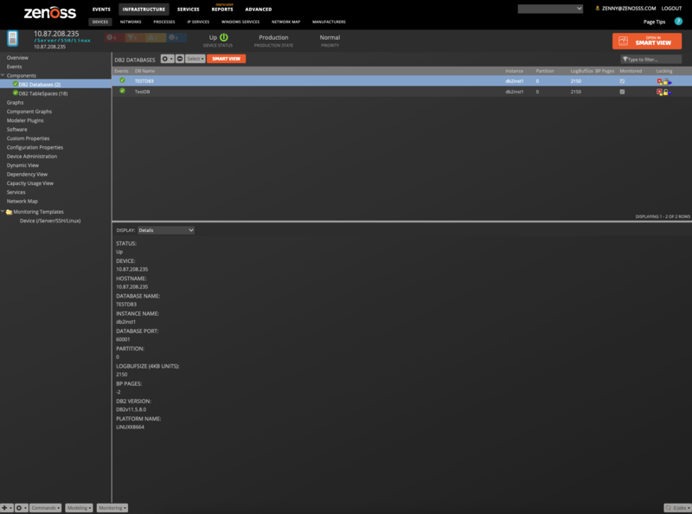Sort by the DB Name column header
692x514 pixels.
tap(144, 71)
